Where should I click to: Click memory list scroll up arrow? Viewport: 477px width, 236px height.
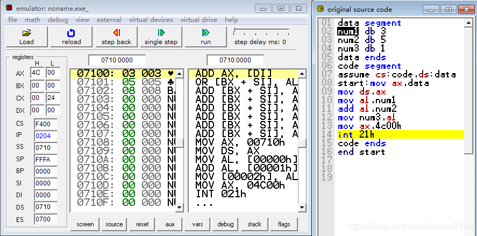pyautogui.click(x=180, y=73)
